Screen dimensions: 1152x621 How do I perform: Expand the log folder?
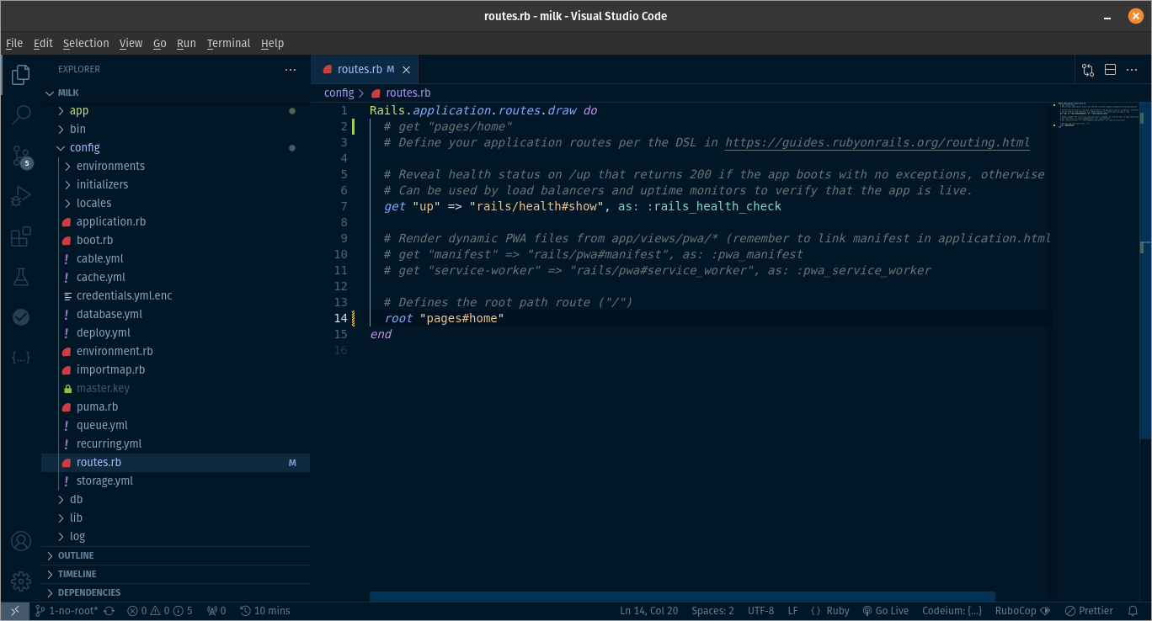click(x=175, y=537)
